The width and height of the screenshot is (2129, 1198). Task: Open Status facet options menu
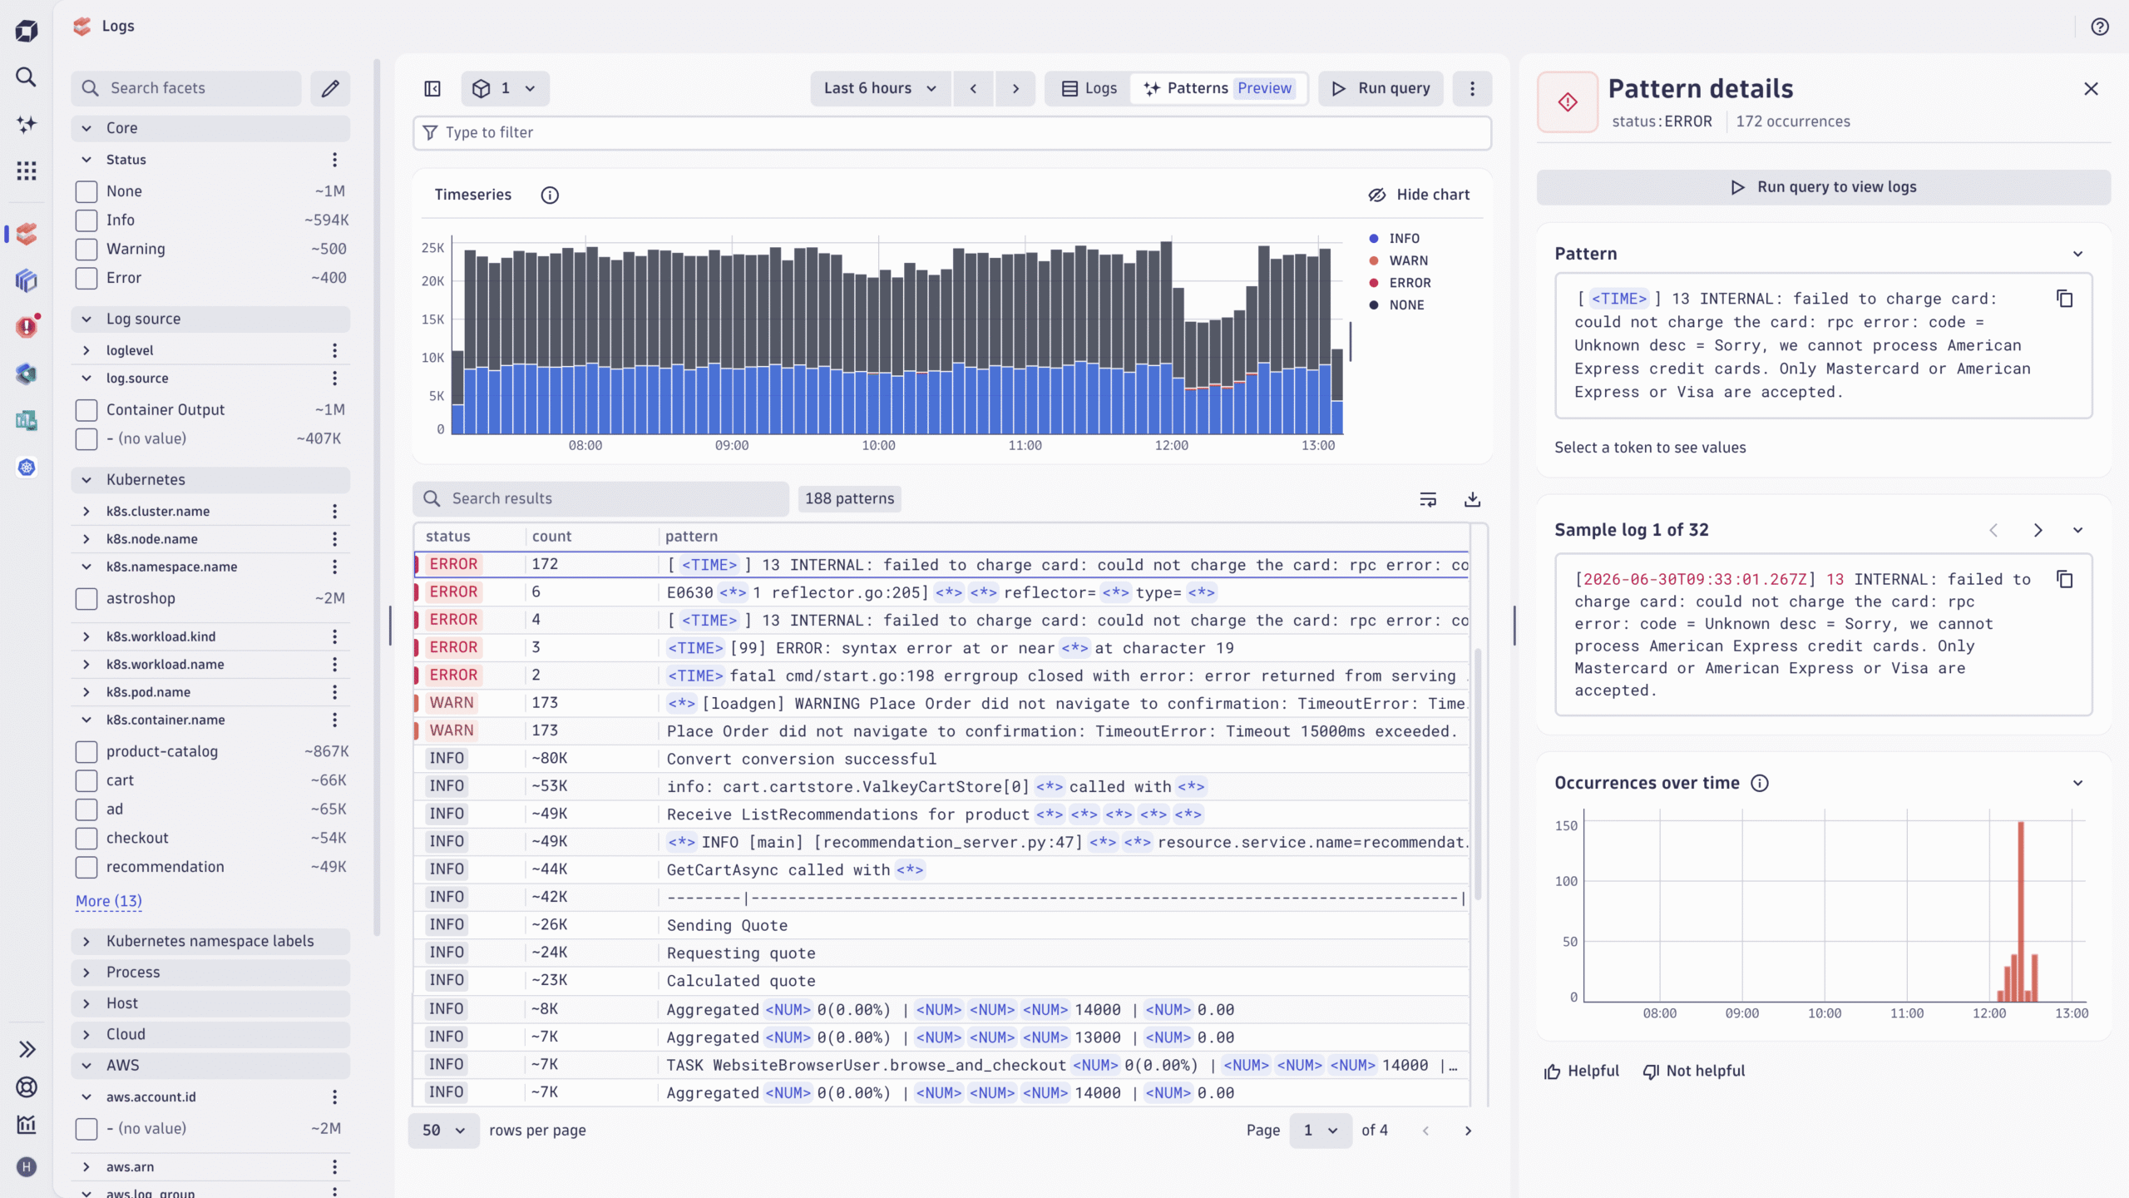334,160
